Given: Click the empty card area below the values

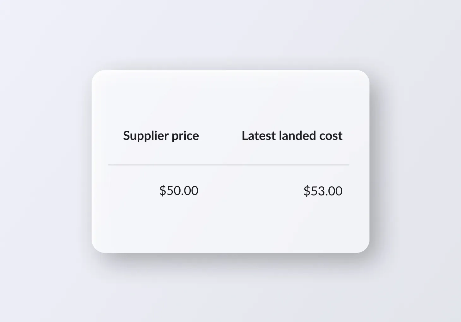Looking at the screenshot, I should coord(230,227).
